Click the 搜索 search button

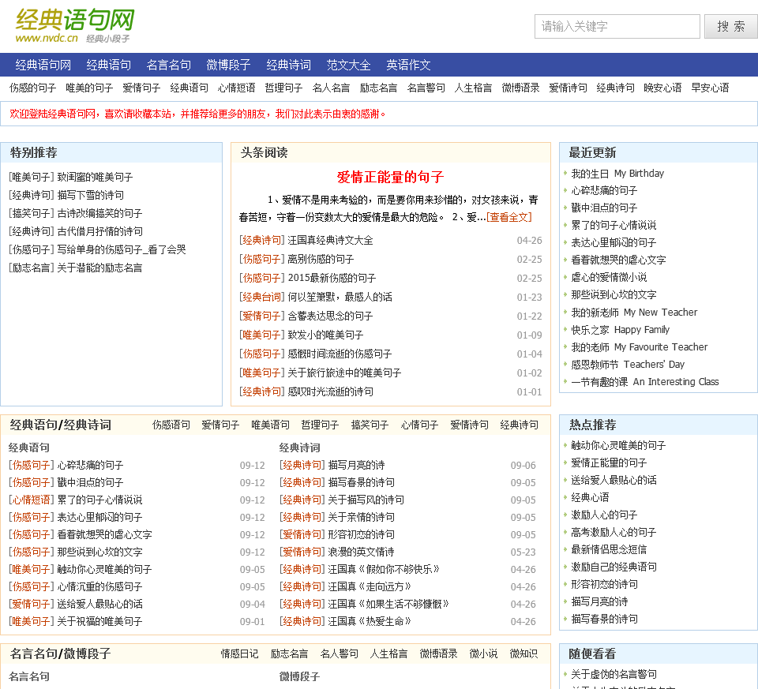point(730,26)
